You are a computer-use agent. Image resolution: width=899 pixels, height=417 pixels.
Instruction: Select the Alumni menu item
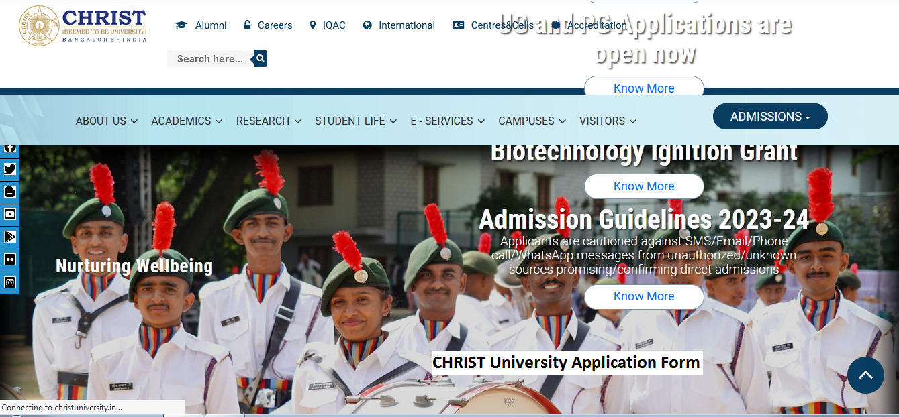[x=210, y=25]
